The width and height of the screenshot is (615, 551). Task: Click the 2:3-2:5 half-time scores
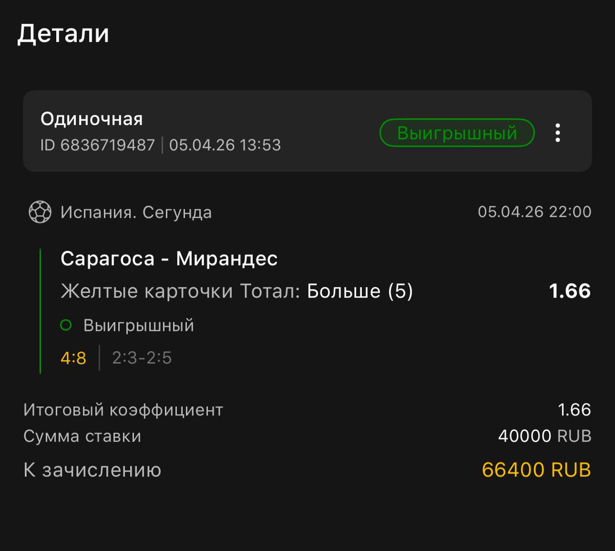(x=142, y=358)
